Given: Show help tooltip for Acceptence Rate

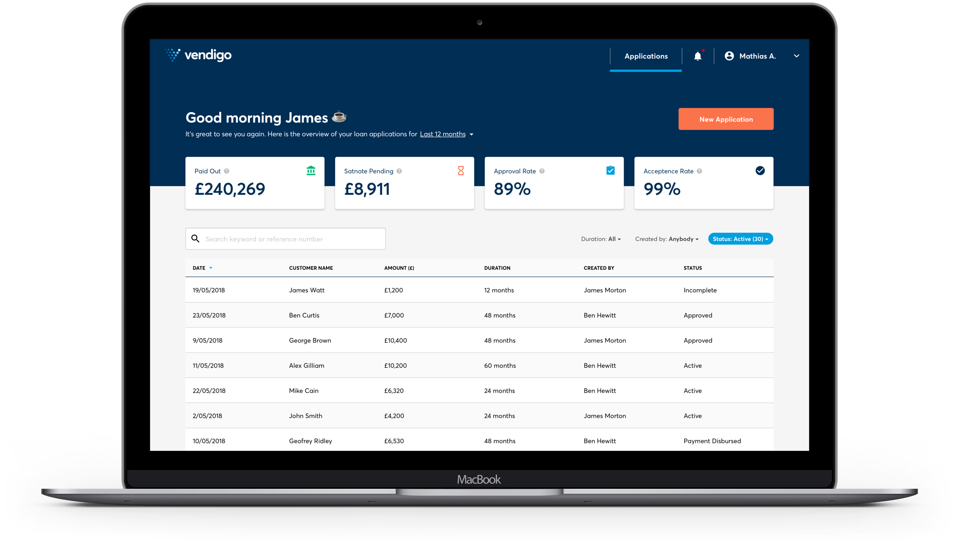Looking at the screenshot, I should pyautogui.click(x=699, y=171).
